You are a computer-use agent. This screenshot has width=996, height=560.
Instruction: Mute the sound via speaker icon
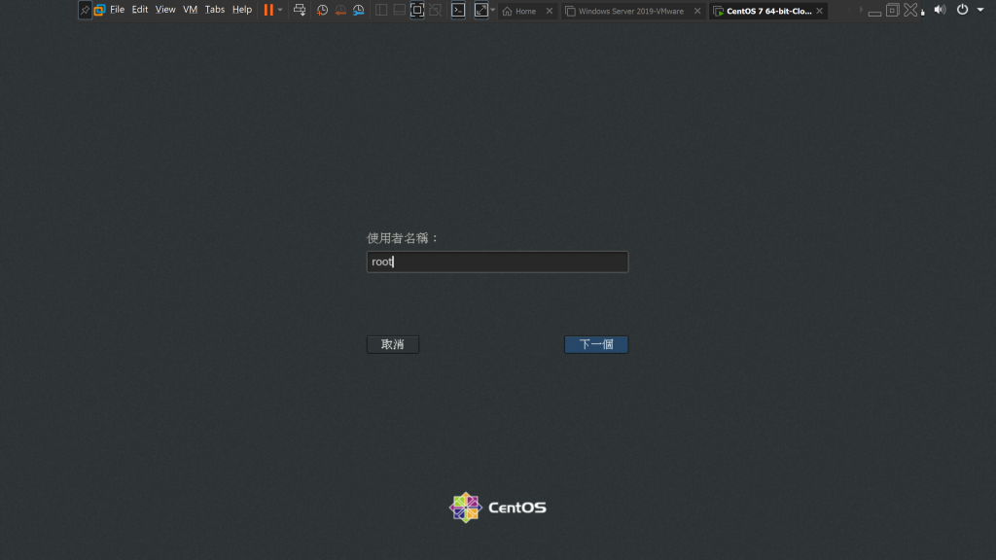point(939,10)
